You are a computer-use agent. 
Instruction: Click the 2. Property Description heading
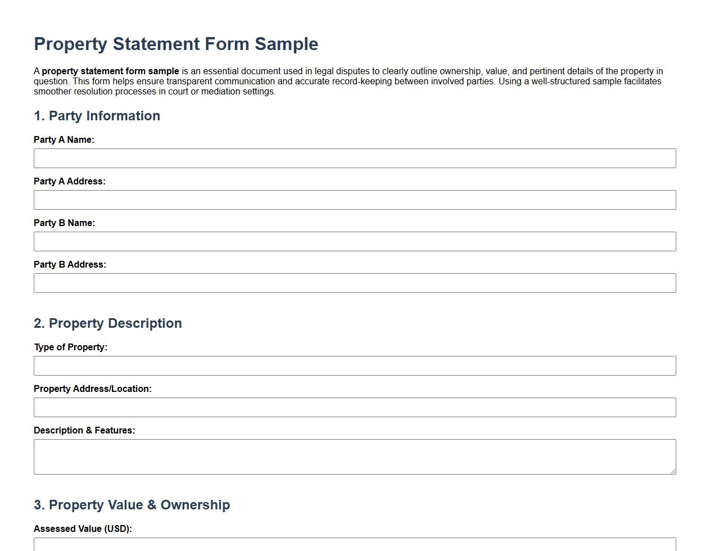[108, 323]
